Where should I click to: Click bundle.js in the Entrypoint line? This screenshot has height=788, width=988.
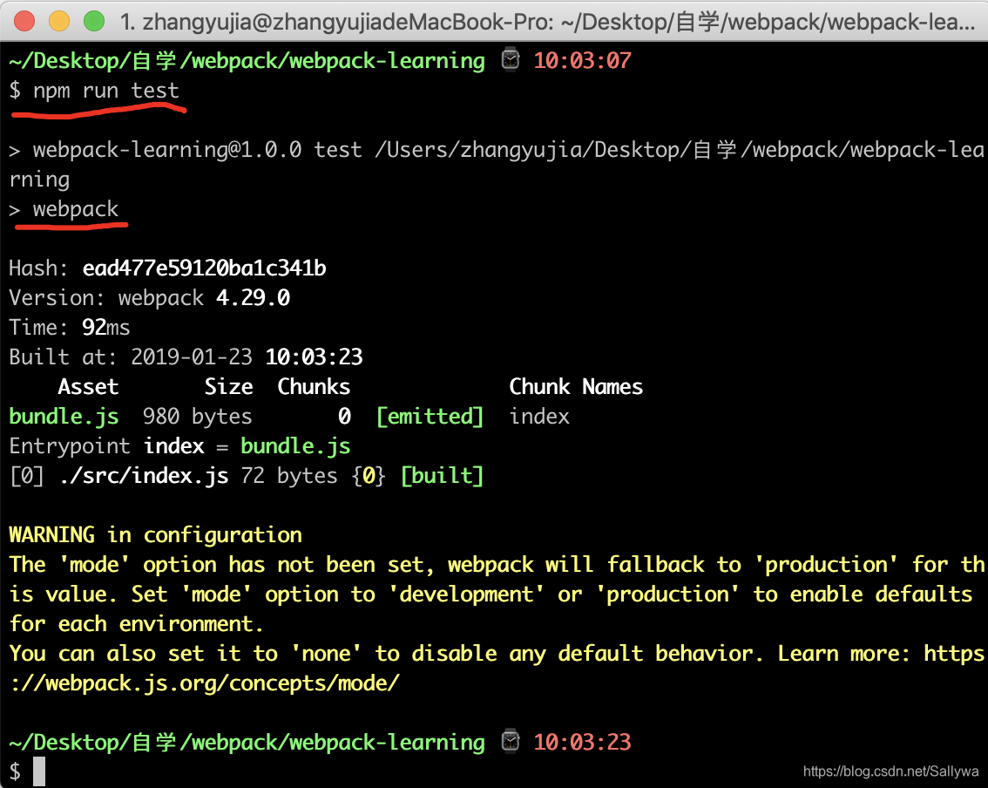pos(295,445)
